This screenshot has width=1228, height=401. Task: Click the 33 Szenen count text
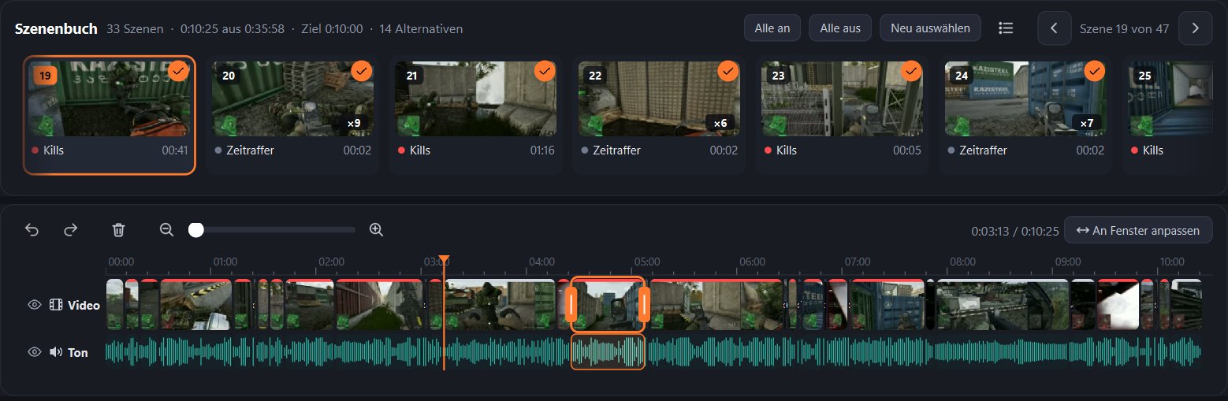tap(135, 28)
